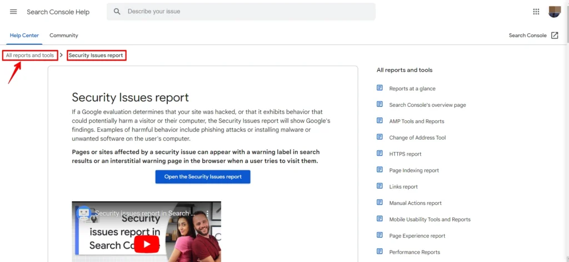Open Change of Address Tool article

pyautogui.click(x=418, y=137)
